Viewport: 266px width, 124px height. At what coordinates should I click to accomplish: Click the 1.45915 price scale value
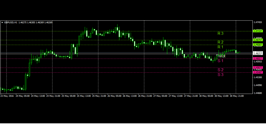tap(258, 62)
